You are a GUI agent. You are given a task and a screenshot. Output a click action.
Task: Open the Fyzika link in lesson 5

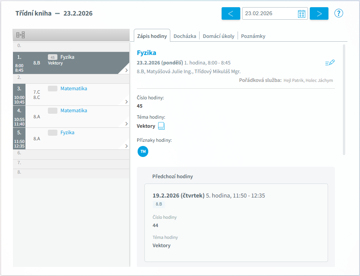(x=67, y=133)
